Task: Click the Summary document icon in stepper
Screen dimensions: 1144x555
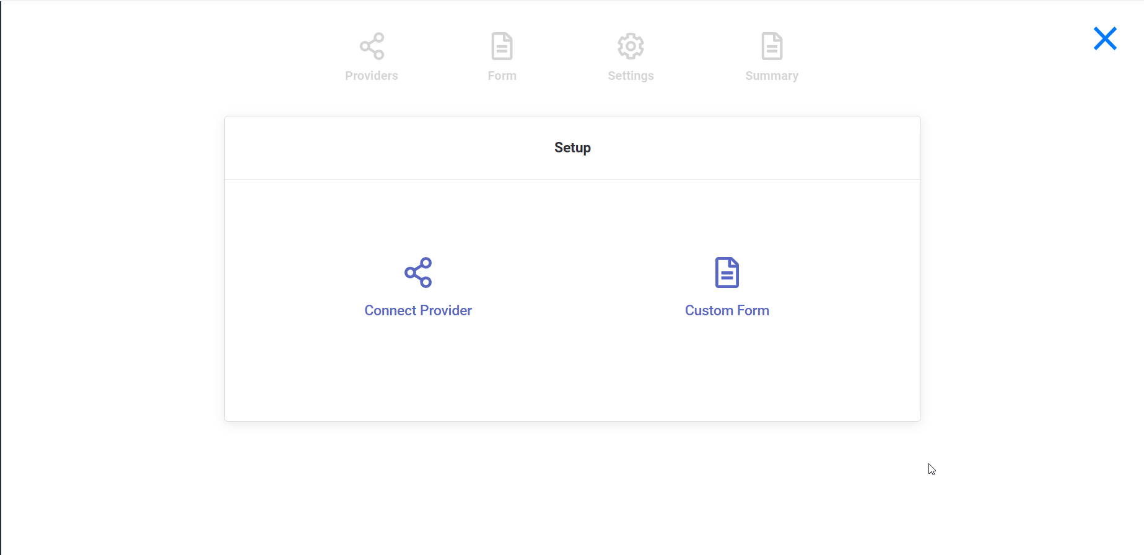Action: tap(772, 46)
